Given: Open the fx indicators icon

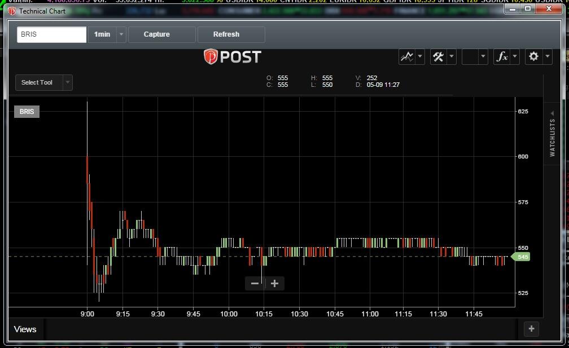Looking at the screenshot, I should [502, 56].
